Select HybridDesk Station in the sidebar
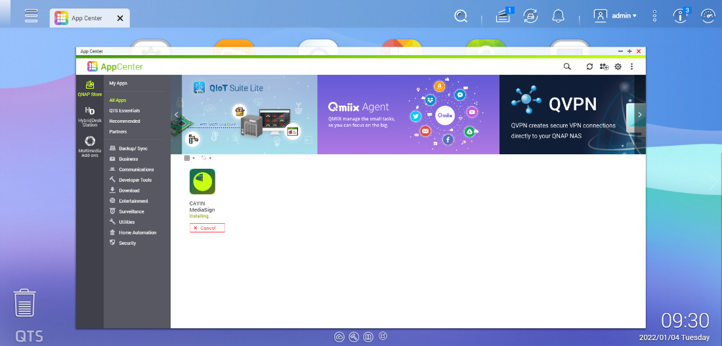The height and width of the screenshot is (346, 722). [90, 117]
